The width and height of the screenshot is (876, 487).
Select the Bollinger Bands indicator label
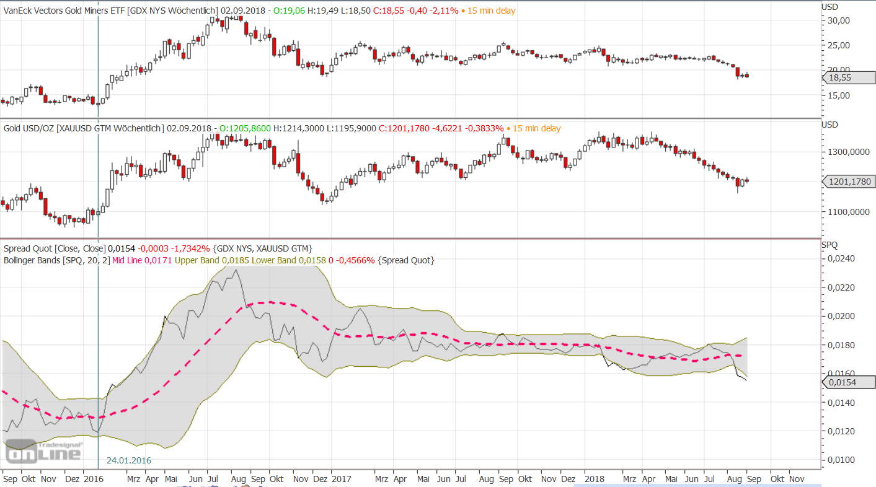point(31,260)
